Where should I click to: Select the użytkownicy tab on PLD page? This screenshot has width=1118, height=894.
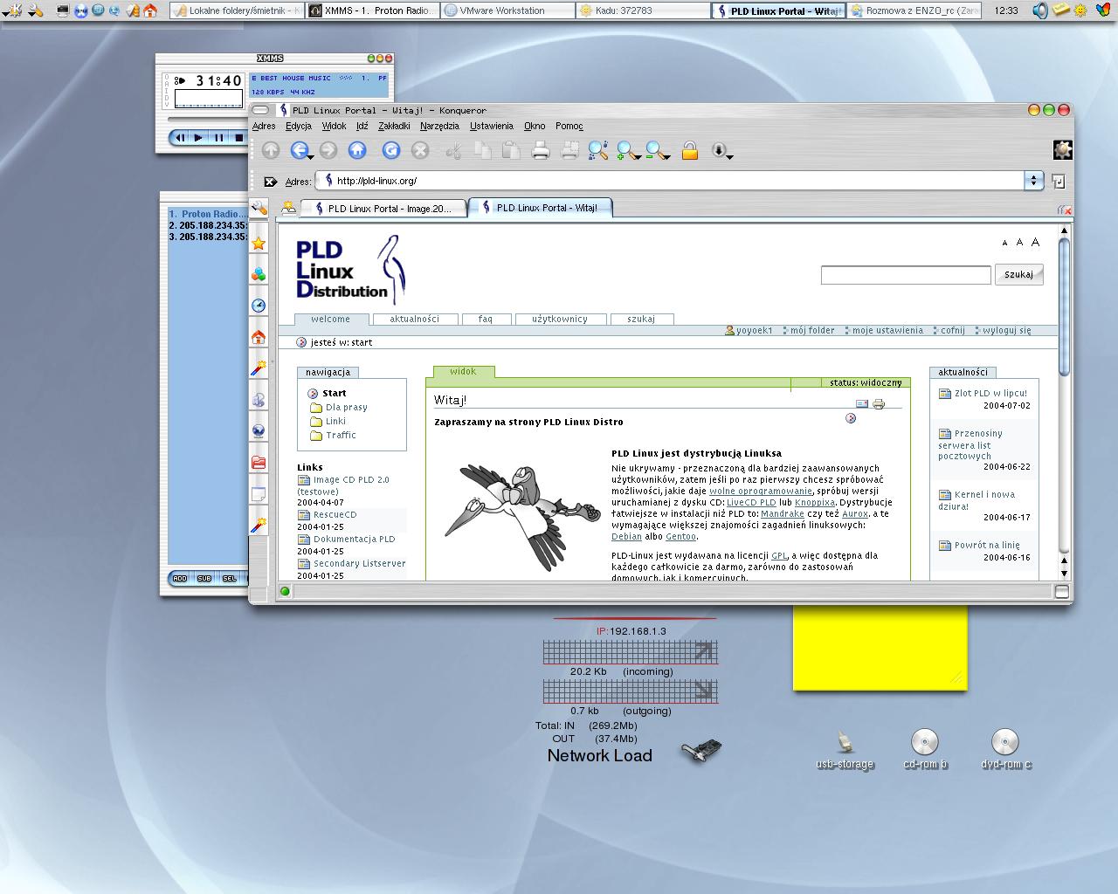point(560,320)
